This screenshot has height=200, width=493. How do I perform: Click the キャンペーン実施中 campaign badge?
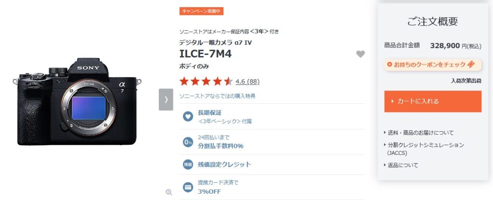[x=201, y=11]
